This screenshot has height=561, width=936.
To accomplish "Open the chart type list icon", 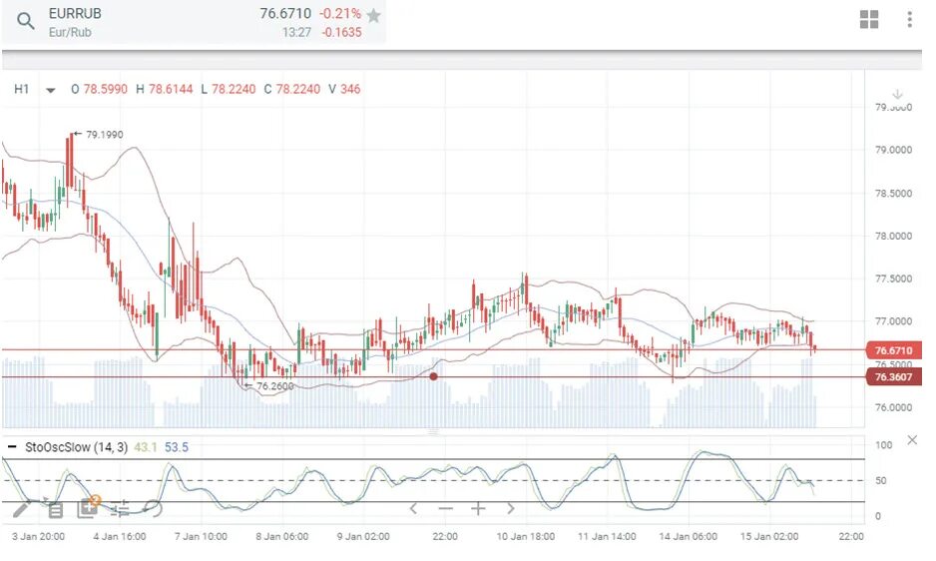I will 55,510.
